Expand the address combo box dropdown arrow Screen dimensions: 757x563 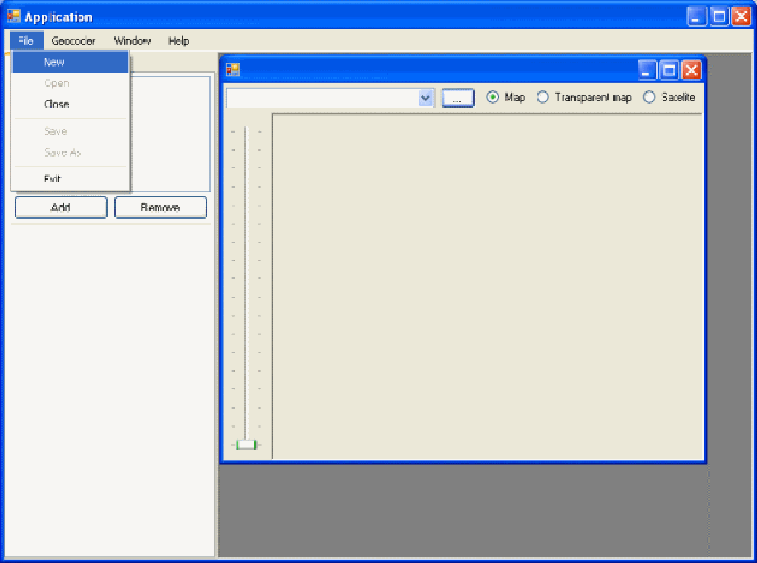click(425, 98)
